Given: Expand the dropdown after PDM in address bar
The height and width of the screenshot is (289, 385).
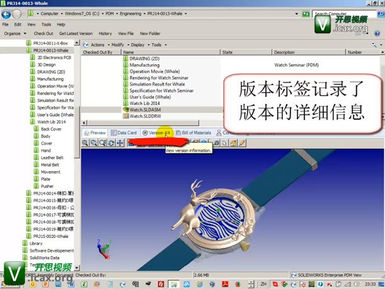Looking at the screenshot, I should click(x=117, y=13).
